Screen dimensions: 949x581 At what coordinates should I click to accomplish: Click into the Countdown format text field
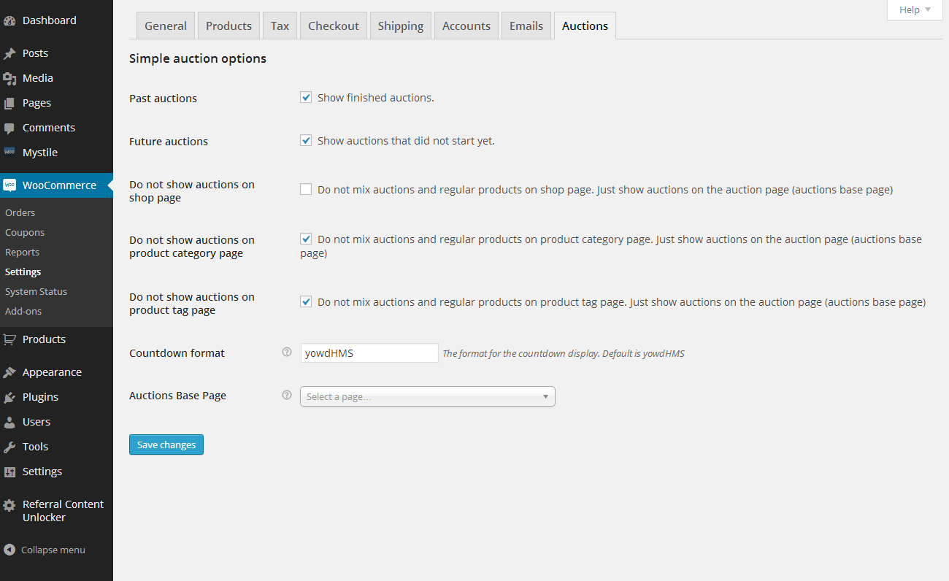tap(369, 353)
